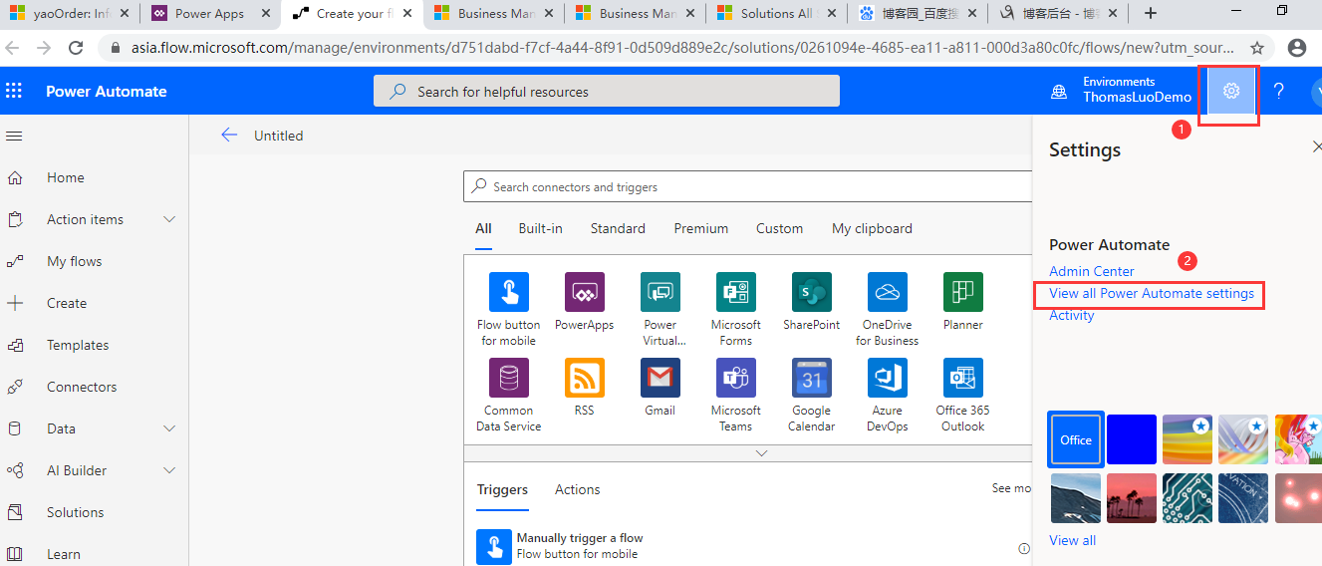
Task: Open a new browser tab
Action: point(1151,13)
